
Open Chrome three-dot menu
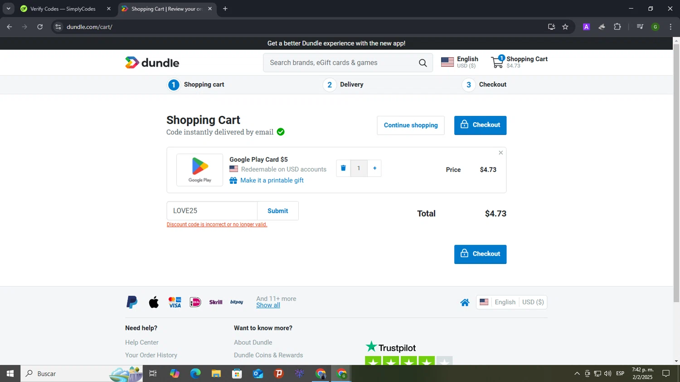point(670,27)
